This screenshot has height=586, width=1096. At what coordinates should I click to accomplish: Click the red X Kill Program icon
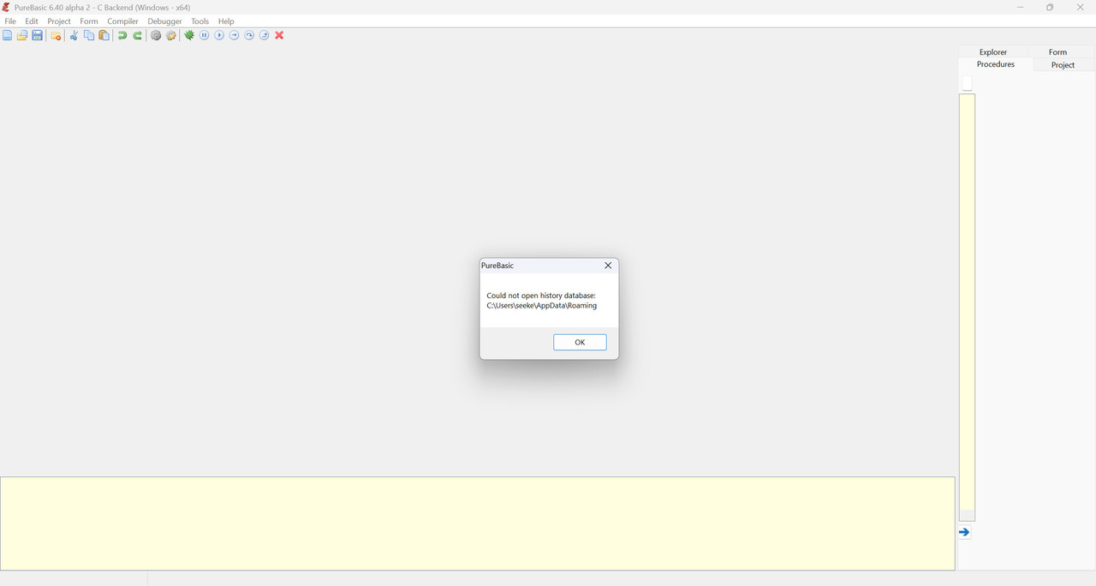click(279, 35)
